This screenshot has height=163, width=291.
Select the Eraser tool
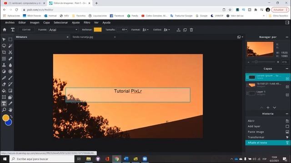(x=4, y=84)
